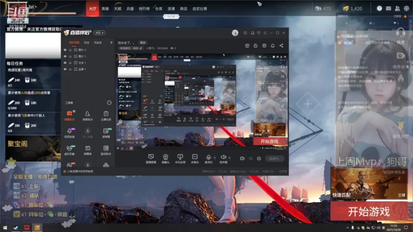413x232 pixels.
Task: Add a 直播屏幕 screen capture source
Action: point(151,159)
